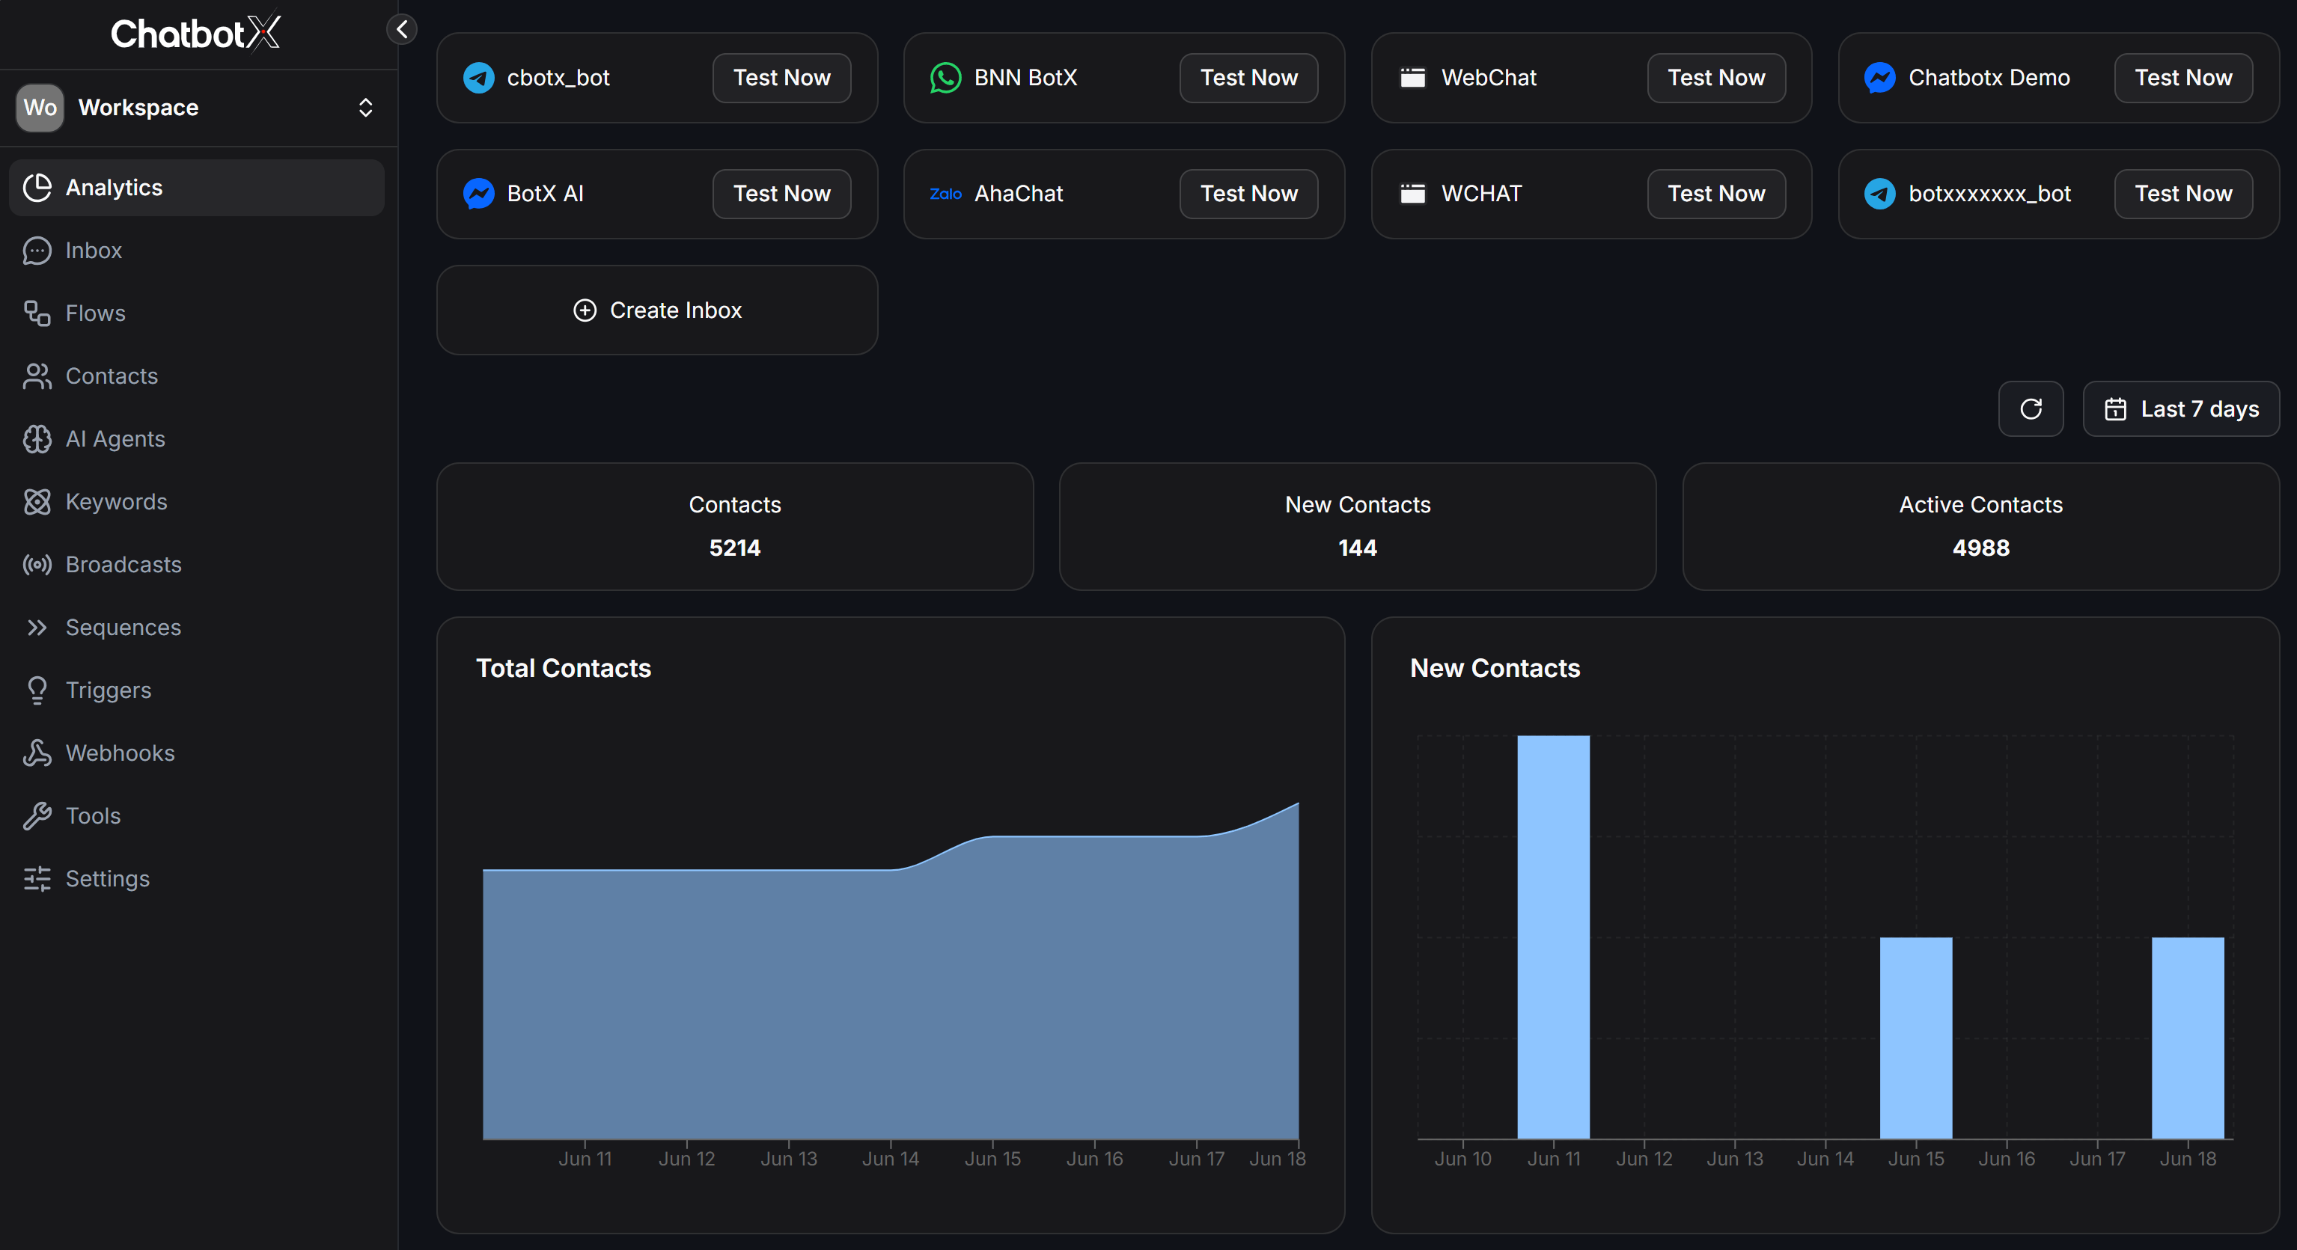The height and width of the screenshot is (1250, 2297).
Task: Click the Sequences double chevron icon
Action: coord(37,627)
